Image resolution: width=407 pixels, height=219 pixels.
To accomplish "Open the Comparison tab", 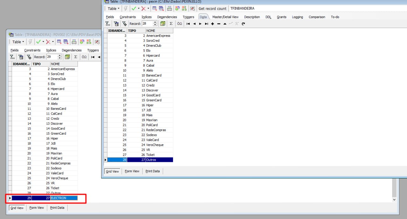I will (317, 17).
